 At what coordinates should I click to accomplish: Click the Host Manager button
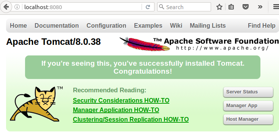coord(248,119)
